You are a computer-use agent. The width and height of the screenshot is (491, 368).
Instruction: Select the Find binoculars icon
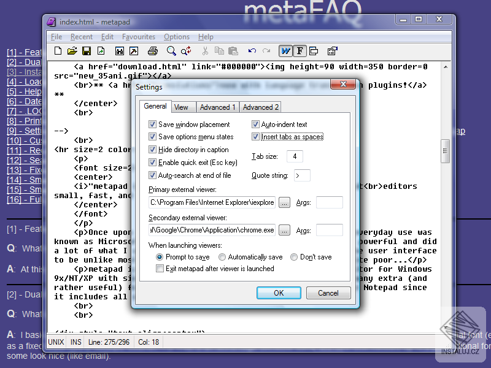[x=119, y=51]
